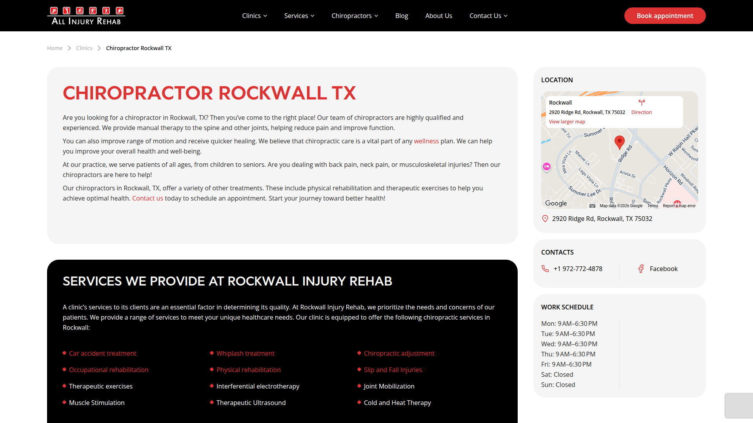Click the phone icon in Contacts
753x423 pixels.
pyautogui.click(x=545, y=269)
